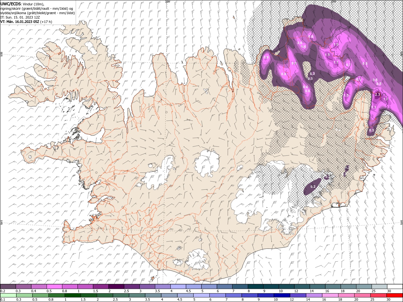The height and width of the screenshot is (302, 403).
Task: Select the rigning/skúrir legend description line
Action: [37, 8]
